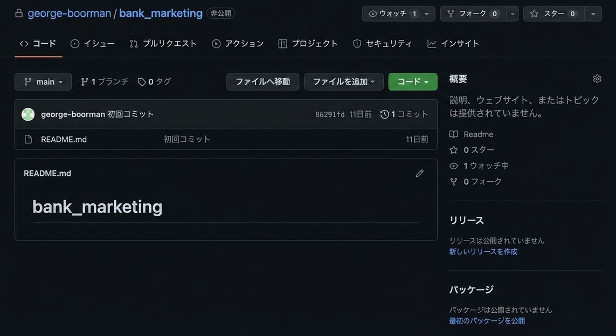Click the eye icon beside 1 ウォッチ中
The height and width of the screenshot is (336, 616).
pos(454,166)
